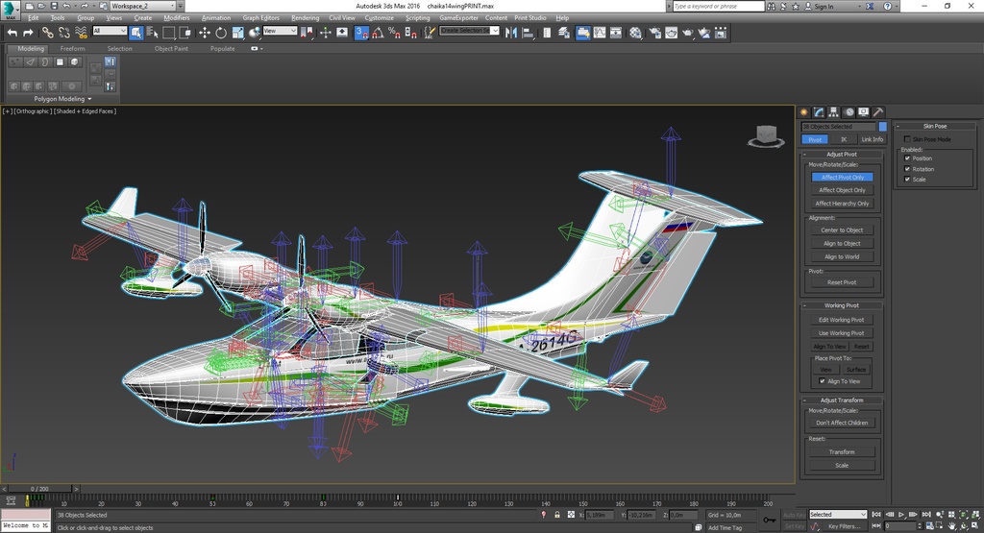Click the Align to World button
The width and height of the screenshot is (984, 533).
point(842,256)
